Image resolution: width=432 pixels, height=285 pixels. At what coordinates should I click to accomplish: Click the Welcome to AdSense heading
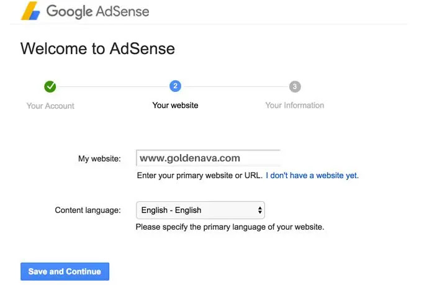tap(97, 49)
